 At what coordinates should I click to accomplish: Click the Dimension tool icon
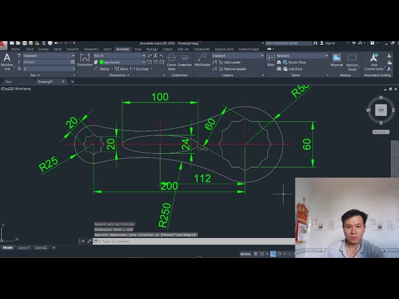(x=85, y=60)
